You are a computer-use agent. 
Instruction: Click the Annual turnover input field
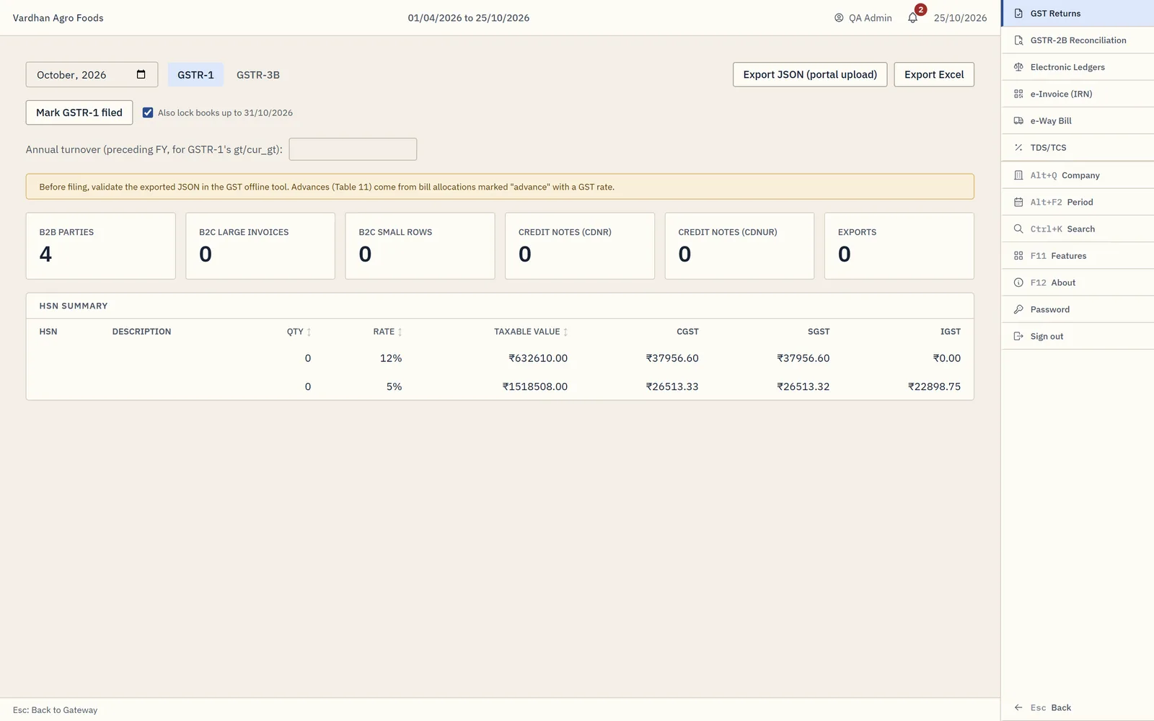[x=353, y=149]
